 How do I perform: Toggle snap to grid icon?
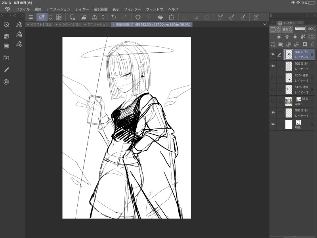coord(243,17)
